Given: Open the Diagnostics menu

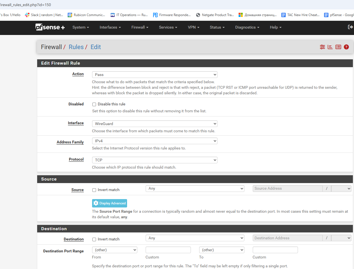Looking at the screenshot, I should pos(247,27).
